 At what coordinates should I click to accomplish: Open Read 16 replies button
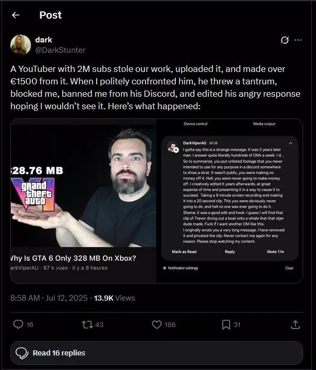click(157, 353)
